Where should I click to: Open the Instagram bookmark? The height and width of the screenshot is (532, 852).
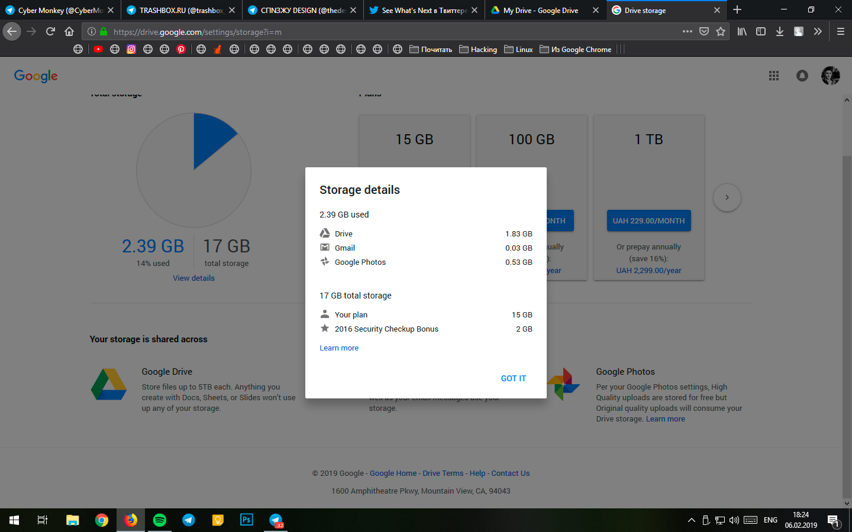coord(131,49)
